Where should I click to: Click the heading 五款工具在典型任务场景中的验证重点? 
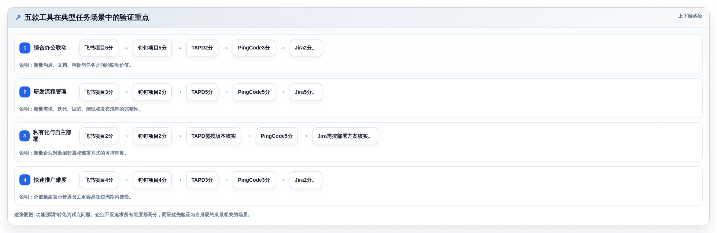click(x=86, y=17)
